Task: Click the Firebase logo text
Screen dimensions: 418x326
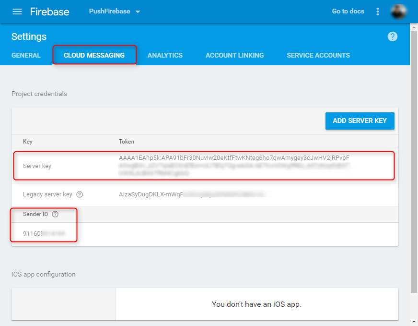Action: click(49, 12)
